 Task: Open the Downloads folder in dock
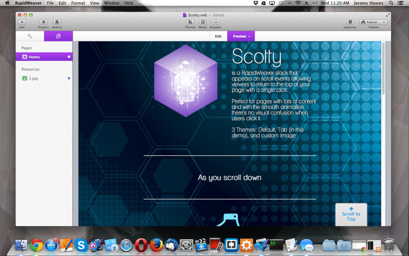pos(344,245)
